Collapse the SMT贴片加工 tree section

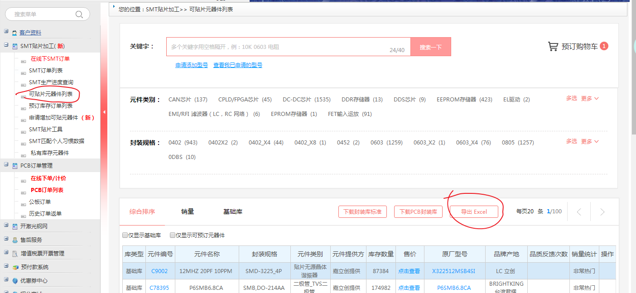[6, 45]
